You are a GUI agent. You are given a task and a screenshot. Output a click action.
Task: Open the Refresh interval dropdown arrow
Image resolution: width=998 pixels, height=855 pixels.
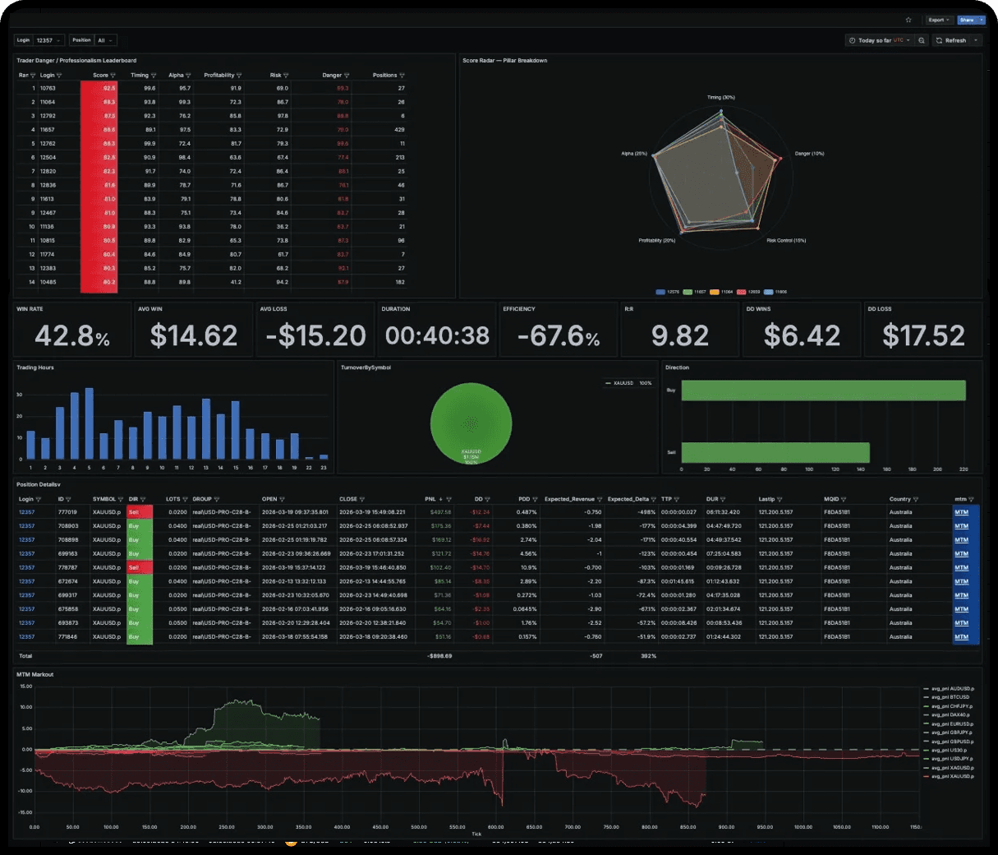974,39
